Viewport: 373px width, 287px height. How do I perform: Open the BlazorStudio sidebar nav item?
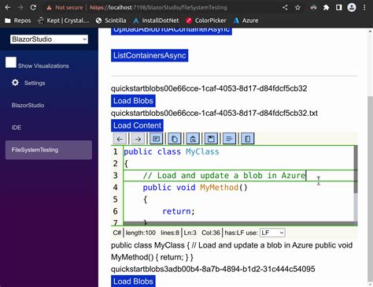pos(28,106)
